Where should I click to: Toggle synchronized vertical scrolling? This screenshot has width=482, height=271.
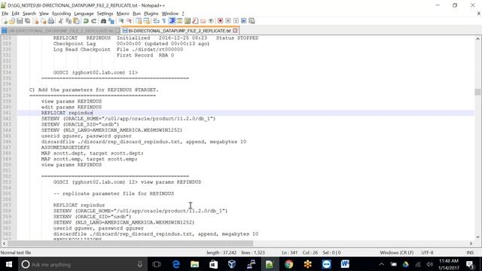point(139,21)
